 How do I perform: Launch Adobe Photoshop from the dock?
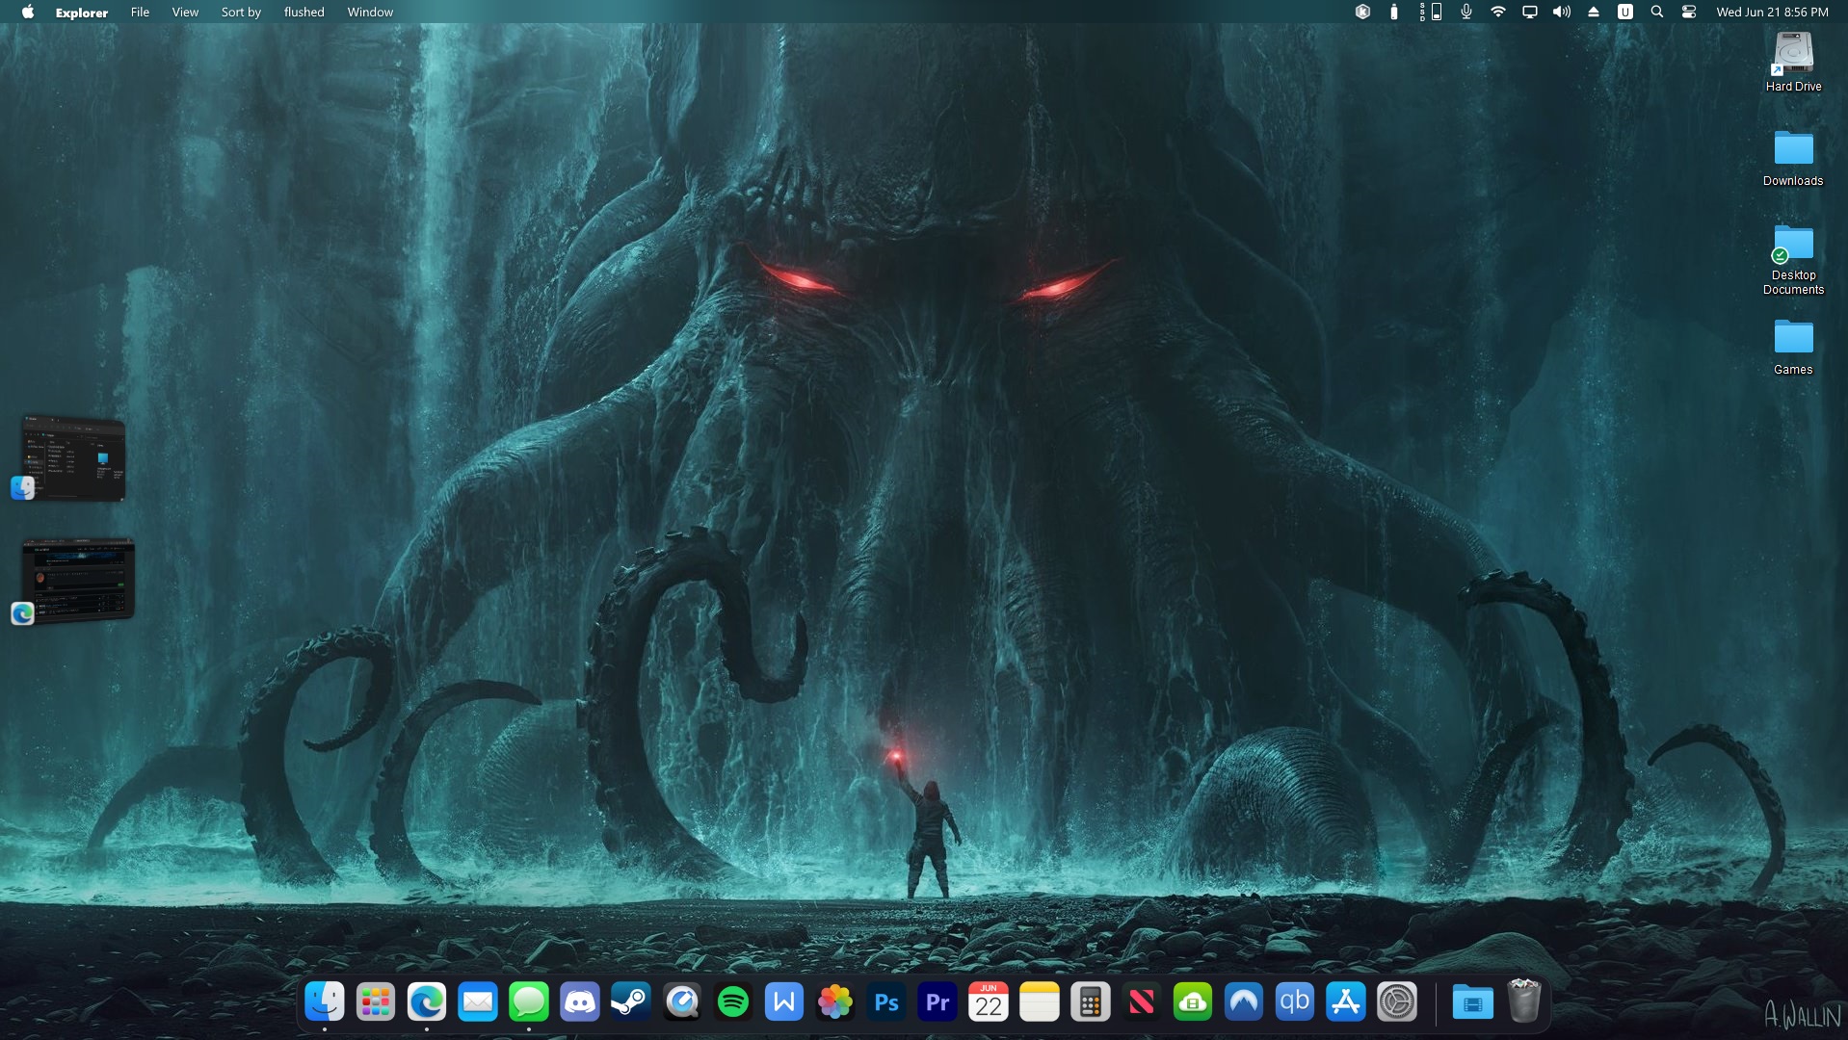pos(885,1002)
